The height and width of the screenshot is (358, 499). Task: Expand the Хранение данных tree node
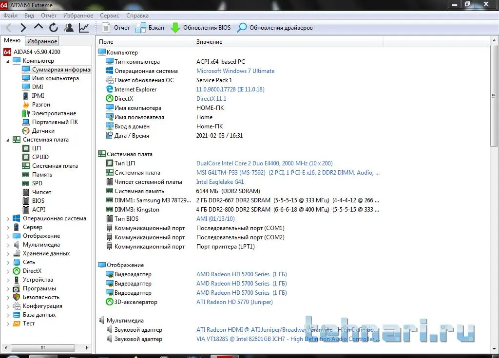pos(8,253)
